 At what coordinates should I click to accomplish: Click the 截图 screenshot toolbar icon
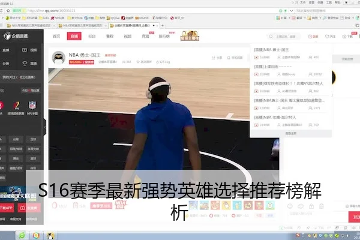(x=309, y=18)
